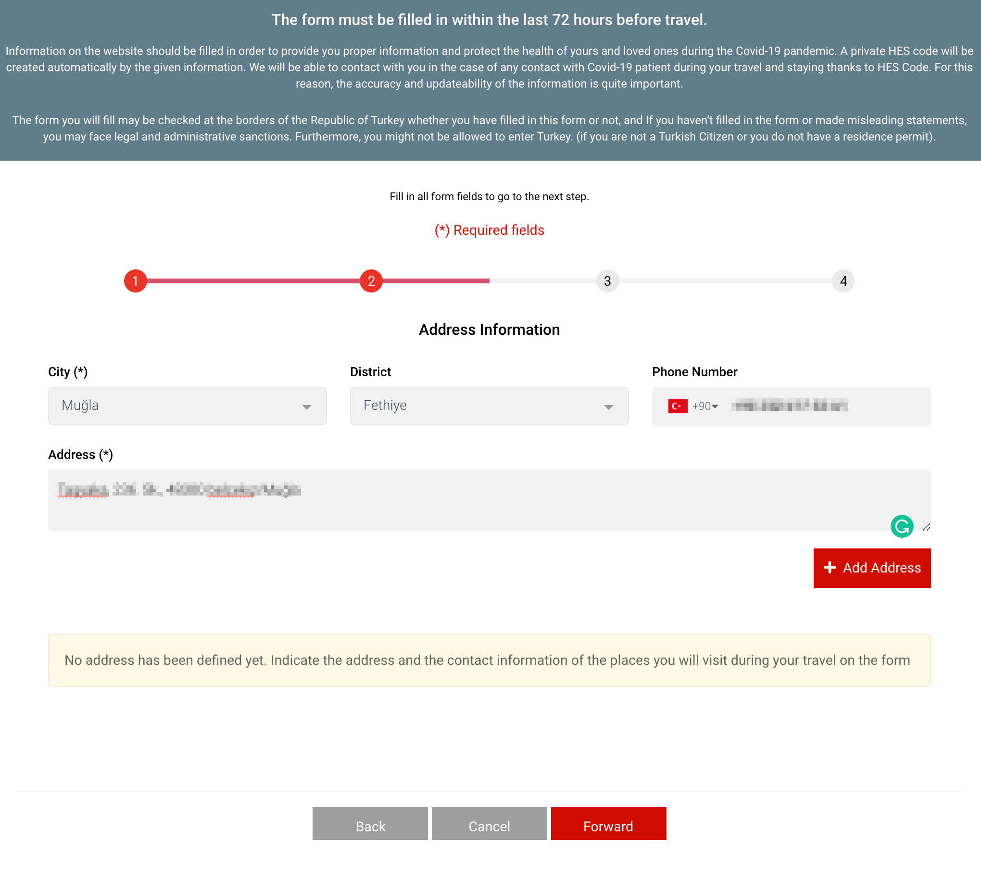
Task: Click Add Address red button
Action: tap(872, 568)
